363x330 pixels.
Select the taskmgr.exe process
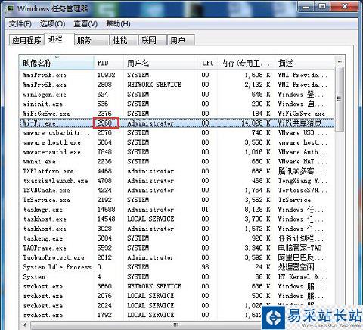coord(178,210)
